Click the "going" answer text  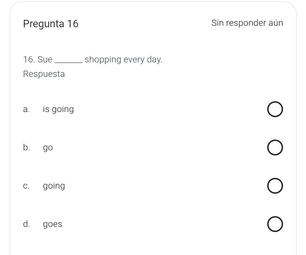[54, 186]
